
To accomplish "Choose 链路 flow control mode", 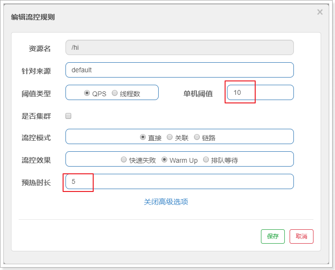I will click(x=197, y=137).
